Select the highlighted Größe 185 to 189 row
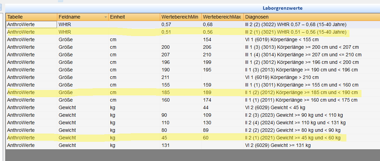 [193, 92]
